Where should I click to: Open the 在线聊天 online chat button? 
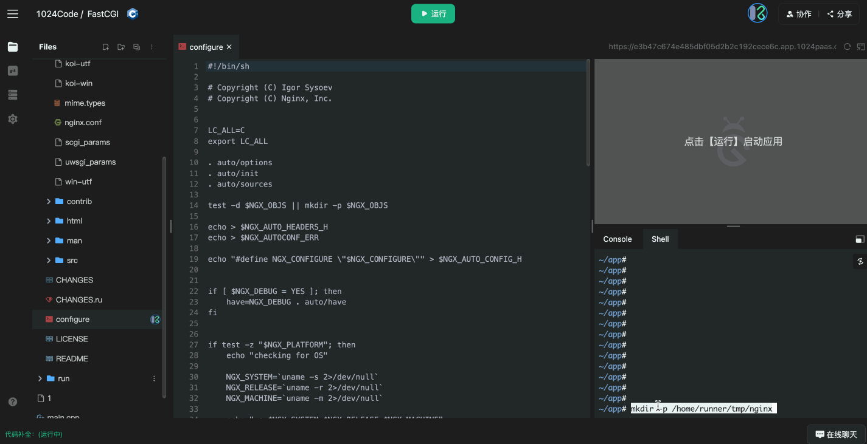836,434
